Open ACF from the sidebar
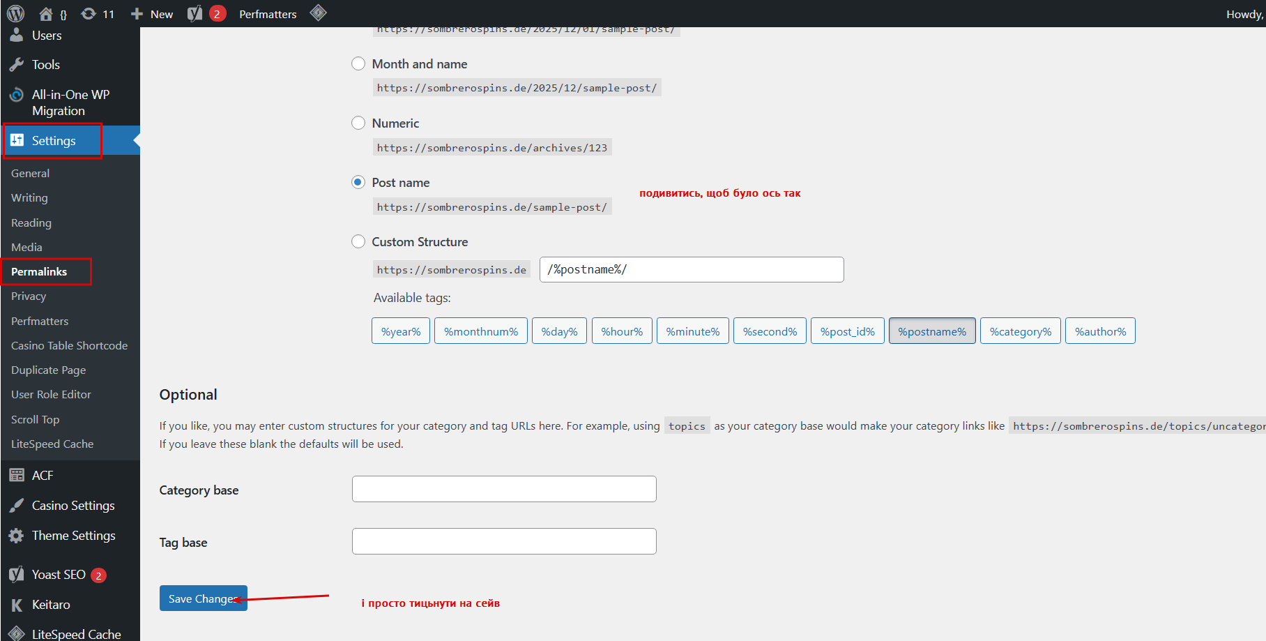1266x641 pixels. [x=42, y=476]
